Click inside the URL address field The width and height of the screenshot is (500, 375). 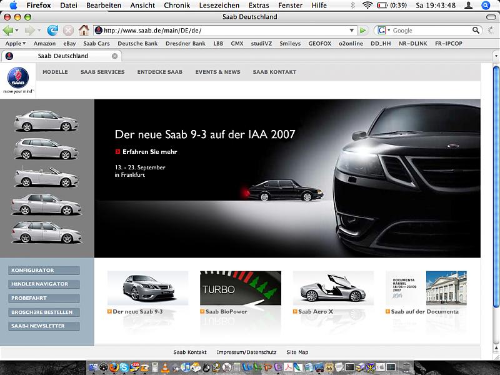coord(225,31)
